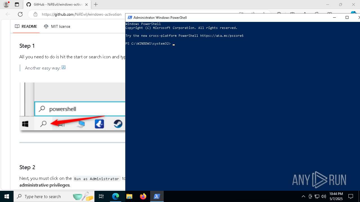Image resolution: width=360 pixels, height=202 pixels.
Task: Open a new browser tab
Action: (x=96, y=4)
